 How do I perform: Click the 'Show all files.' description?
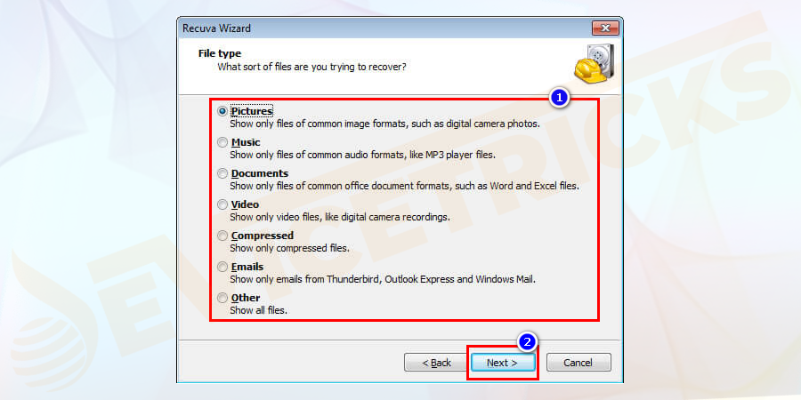[x=258, y=309]
